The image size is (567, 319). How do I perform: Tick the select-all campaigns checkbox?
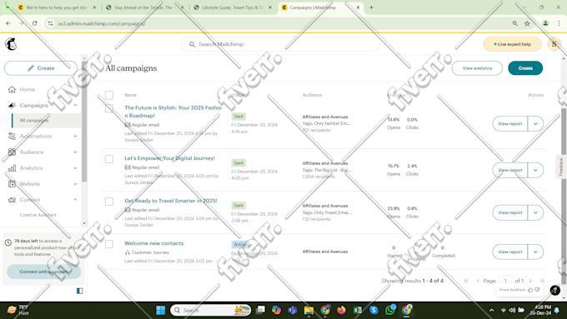[x=109, y=95]
